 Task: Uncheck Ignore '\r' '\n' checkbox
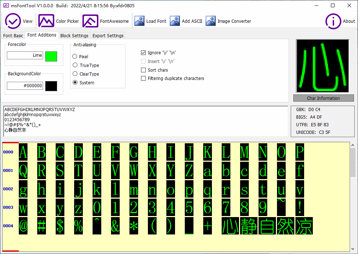click(144, 52)
